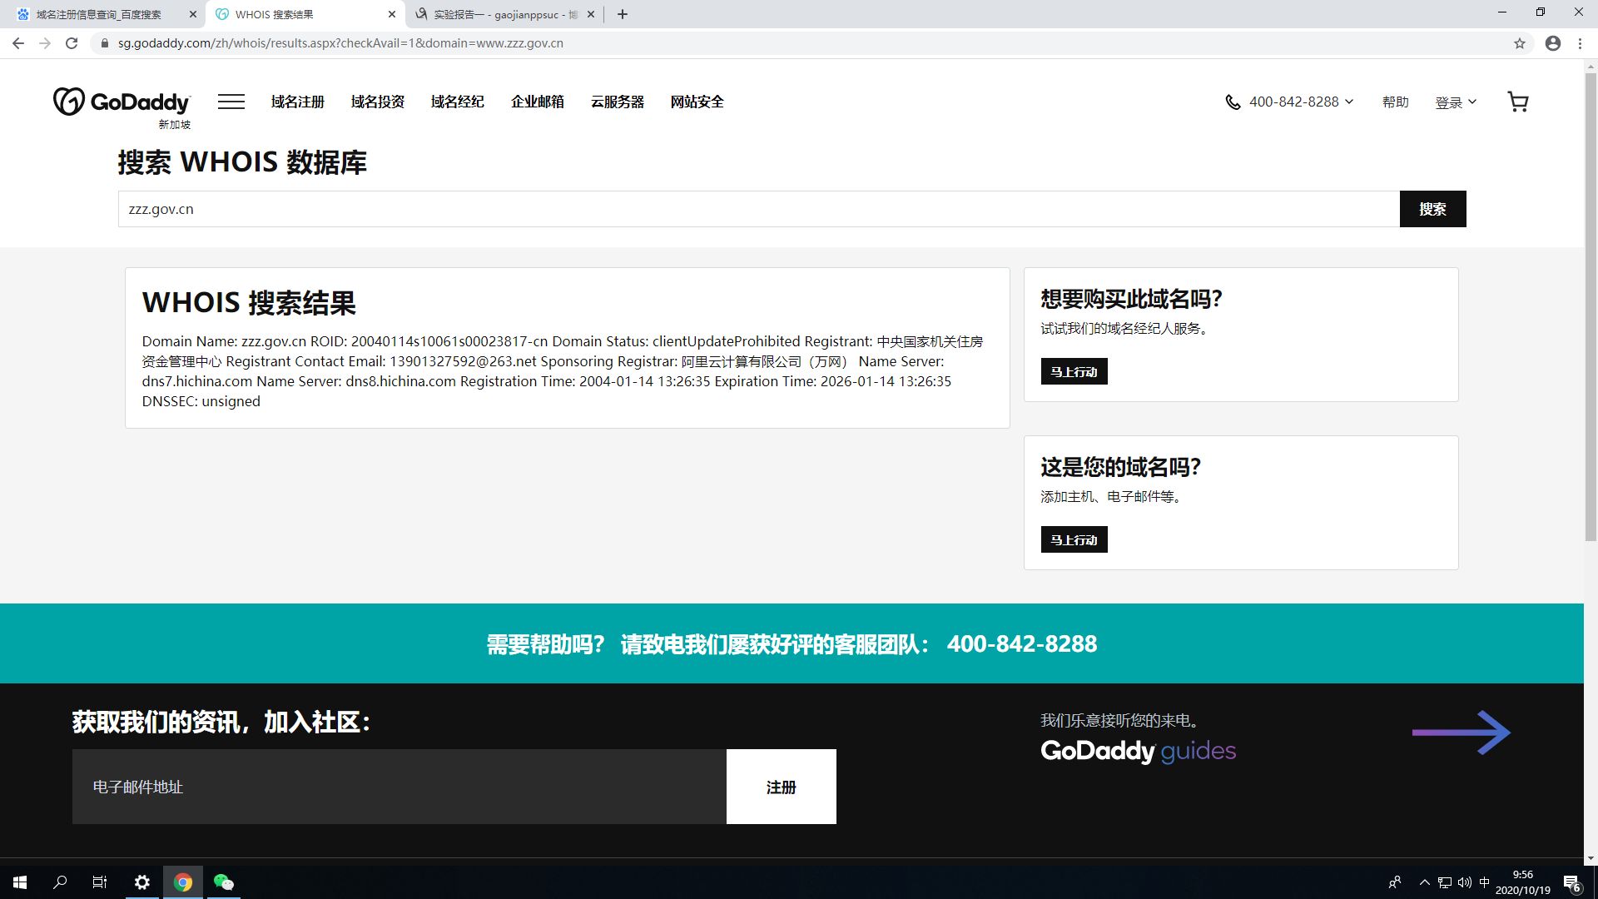Open the shopping cart icon

tap(1517, 102)
